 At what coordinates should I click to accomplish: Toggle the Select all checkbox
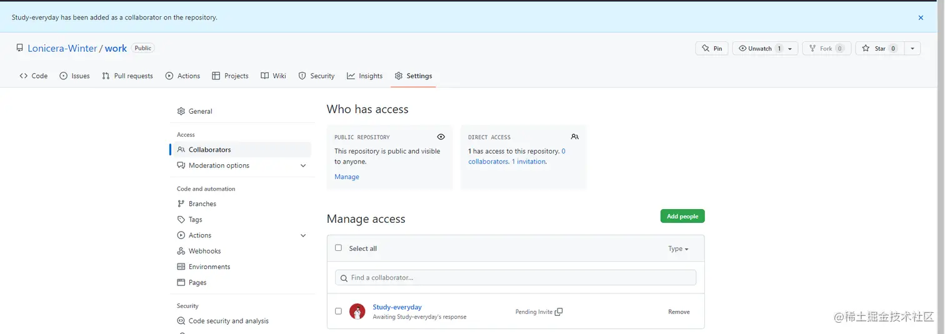click(338, 248)
